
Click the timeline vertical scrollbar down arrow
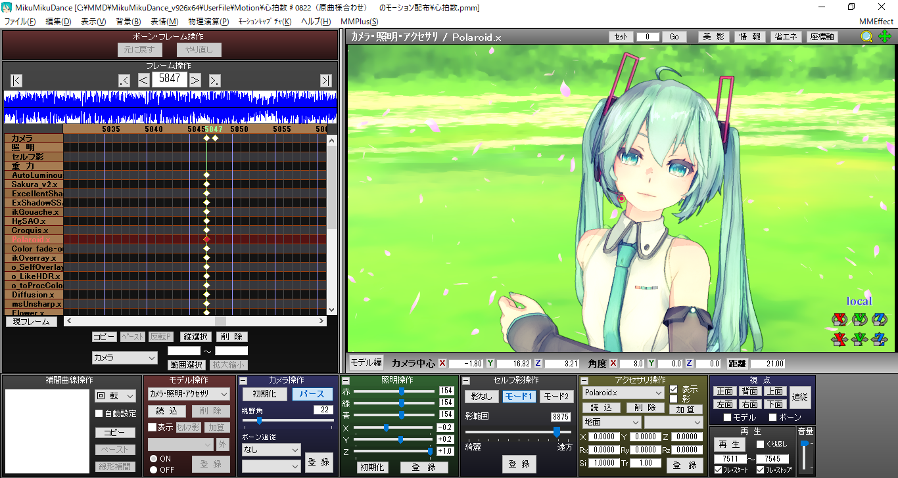point(332,311)
